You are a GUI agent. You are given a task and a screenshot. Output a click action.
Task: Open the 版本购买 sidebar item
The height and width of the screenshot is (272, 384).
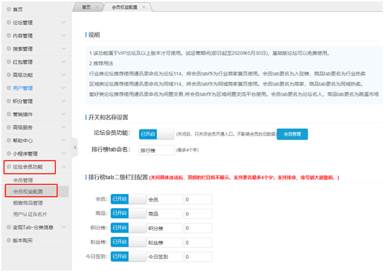(x=36, y=240)
